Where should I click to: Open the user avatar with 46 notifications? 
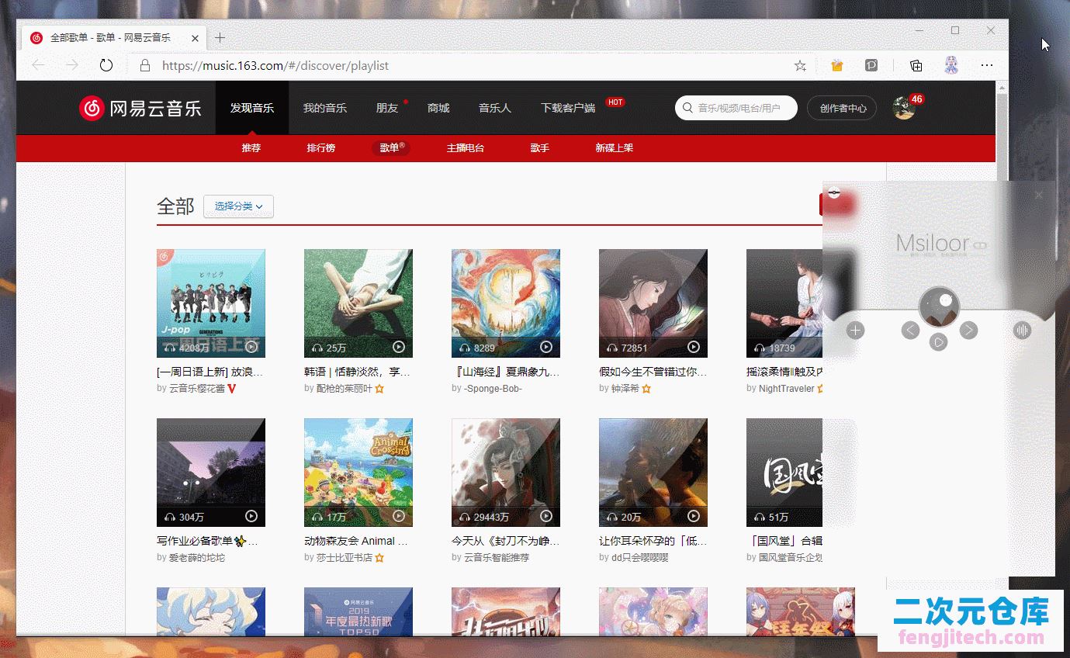903,108
